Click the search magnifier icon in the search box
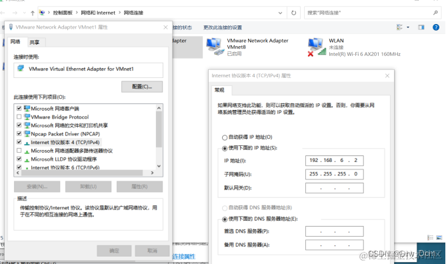 (435, 13)
